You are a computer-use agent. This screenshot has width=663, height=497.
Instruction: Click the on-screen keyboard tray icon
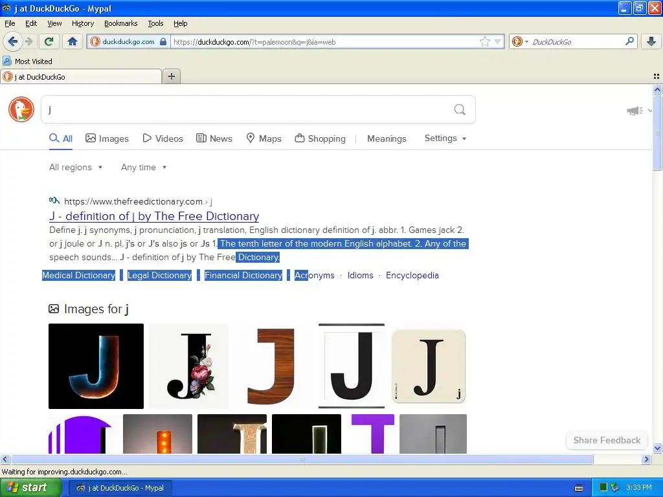579,488
